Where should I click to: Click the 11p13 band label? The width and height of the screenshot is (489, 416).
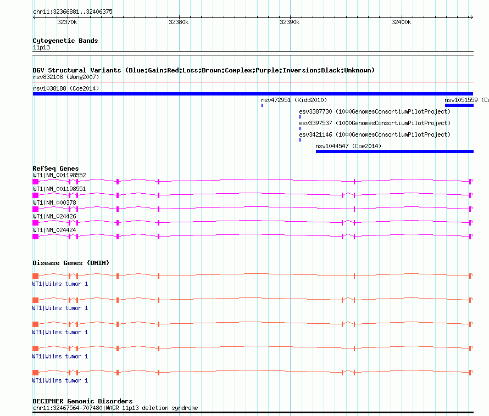coord(41,47)
